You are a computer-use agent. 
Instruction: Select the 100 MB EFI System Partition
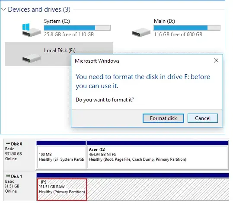(x=61, y=157)
